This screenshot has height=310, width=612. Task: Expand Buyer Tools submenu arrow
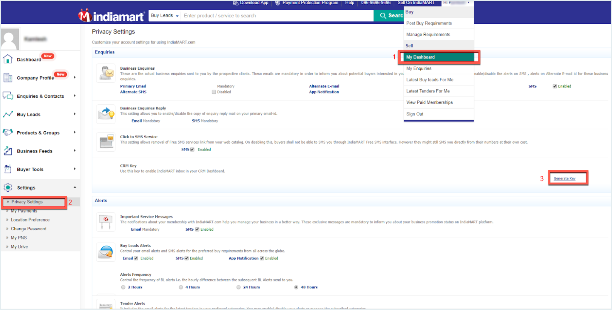74,169
